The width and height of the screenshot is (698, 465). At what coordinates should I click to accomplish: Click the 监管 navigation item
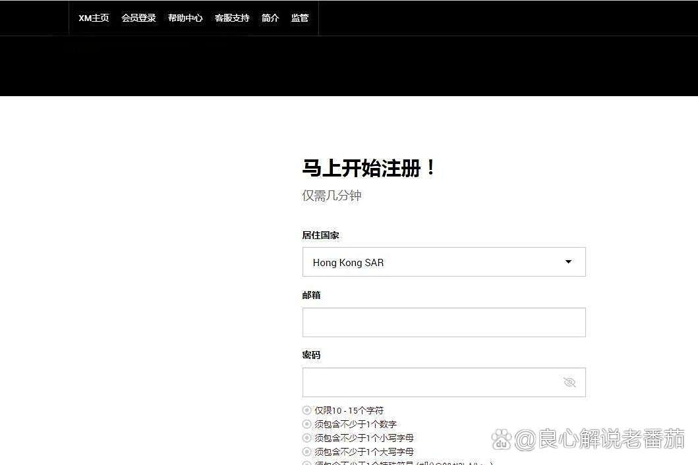pos(300,18)
